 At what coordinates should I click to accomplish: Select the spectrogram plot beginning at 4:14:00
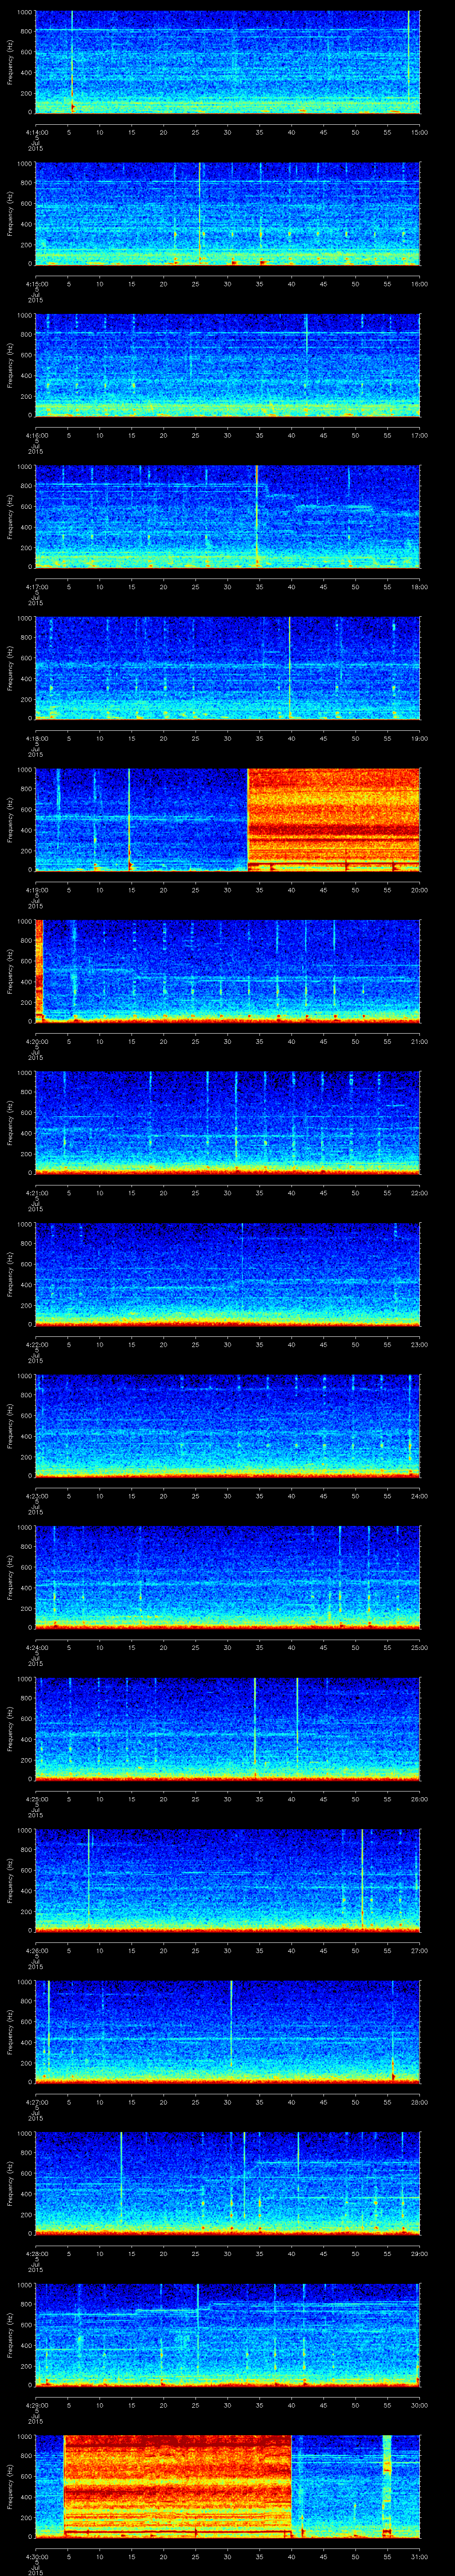(228, 62)
